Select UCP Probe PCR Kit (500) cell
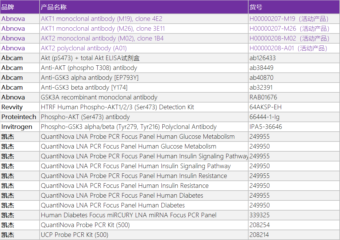The width and height of the screenshot is (340, 240). (144, 234)
